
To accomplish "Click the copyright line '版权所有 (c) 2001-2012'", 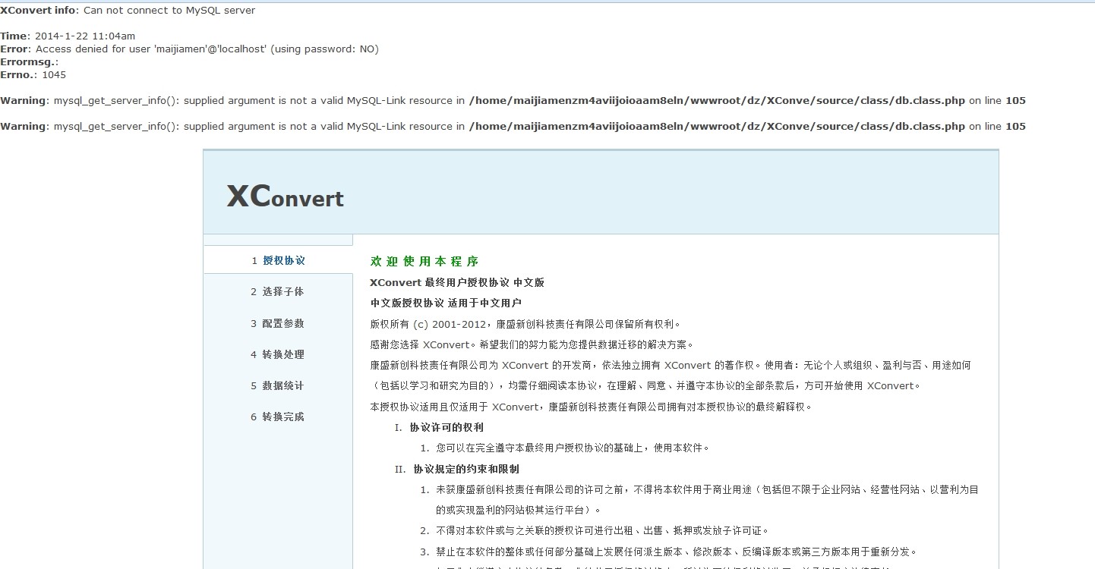I will 525,324.
